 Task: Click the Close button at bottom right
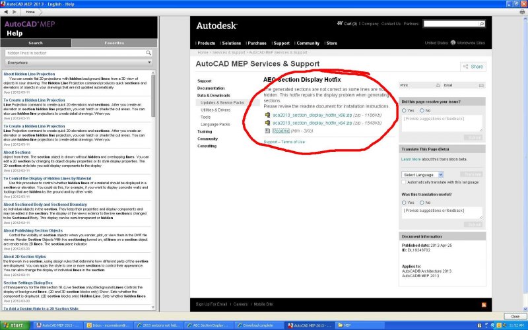point(515,317)
